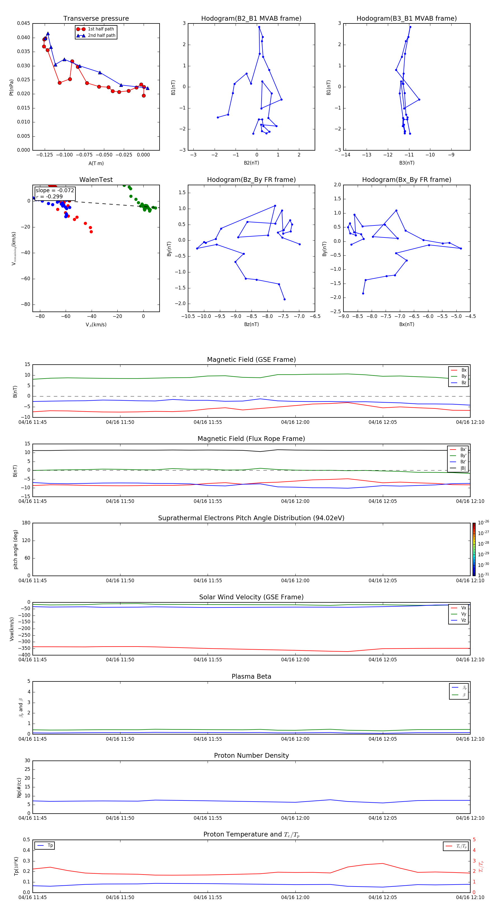Click the Vx legend entry in velocity plot
503x922 pixels.
click(x=459, y=608)
